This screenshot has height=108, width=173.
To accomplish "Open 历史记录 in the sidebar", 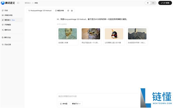I will point(6,44).
